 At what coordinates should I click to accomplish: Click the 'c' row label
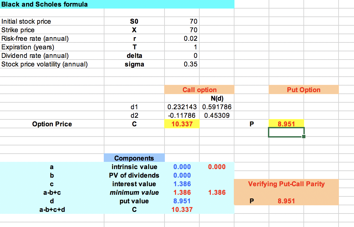pyautogui.click(x=52, y=184)
